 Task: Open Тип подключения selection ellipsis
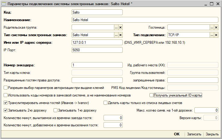pyautogui.click(x=212, y=35)
